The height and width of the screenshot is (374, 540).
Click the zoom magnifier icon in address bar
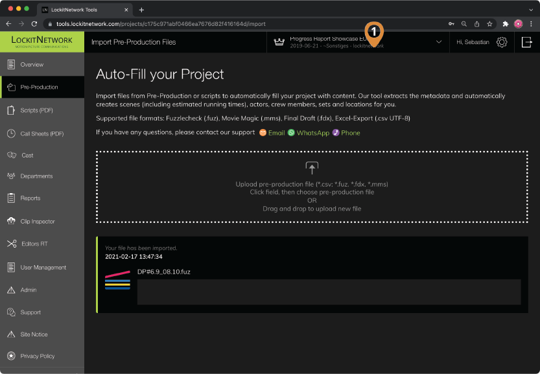464,24
